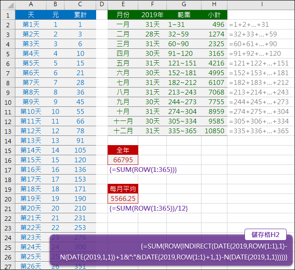Click the select-all corner triangle

[11, 5]
